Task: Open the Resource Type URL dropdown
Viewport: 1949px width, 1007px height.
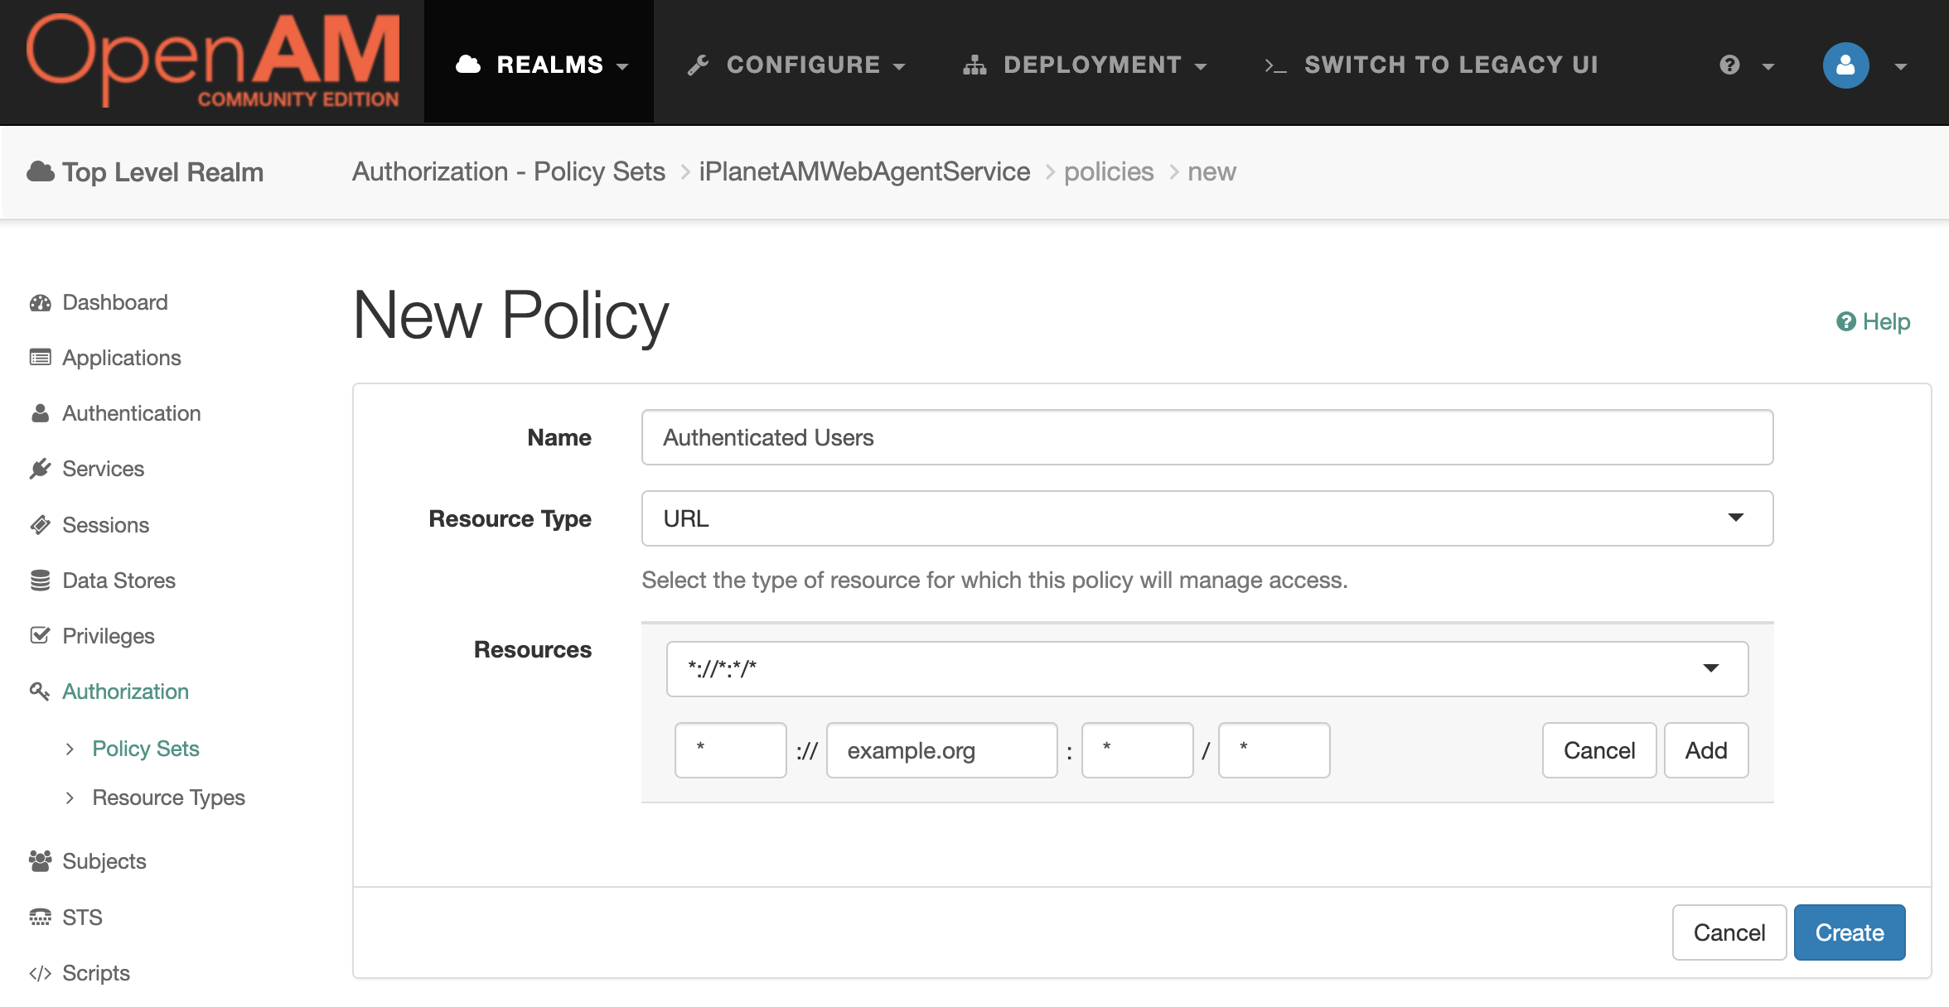Action: 1207,518
